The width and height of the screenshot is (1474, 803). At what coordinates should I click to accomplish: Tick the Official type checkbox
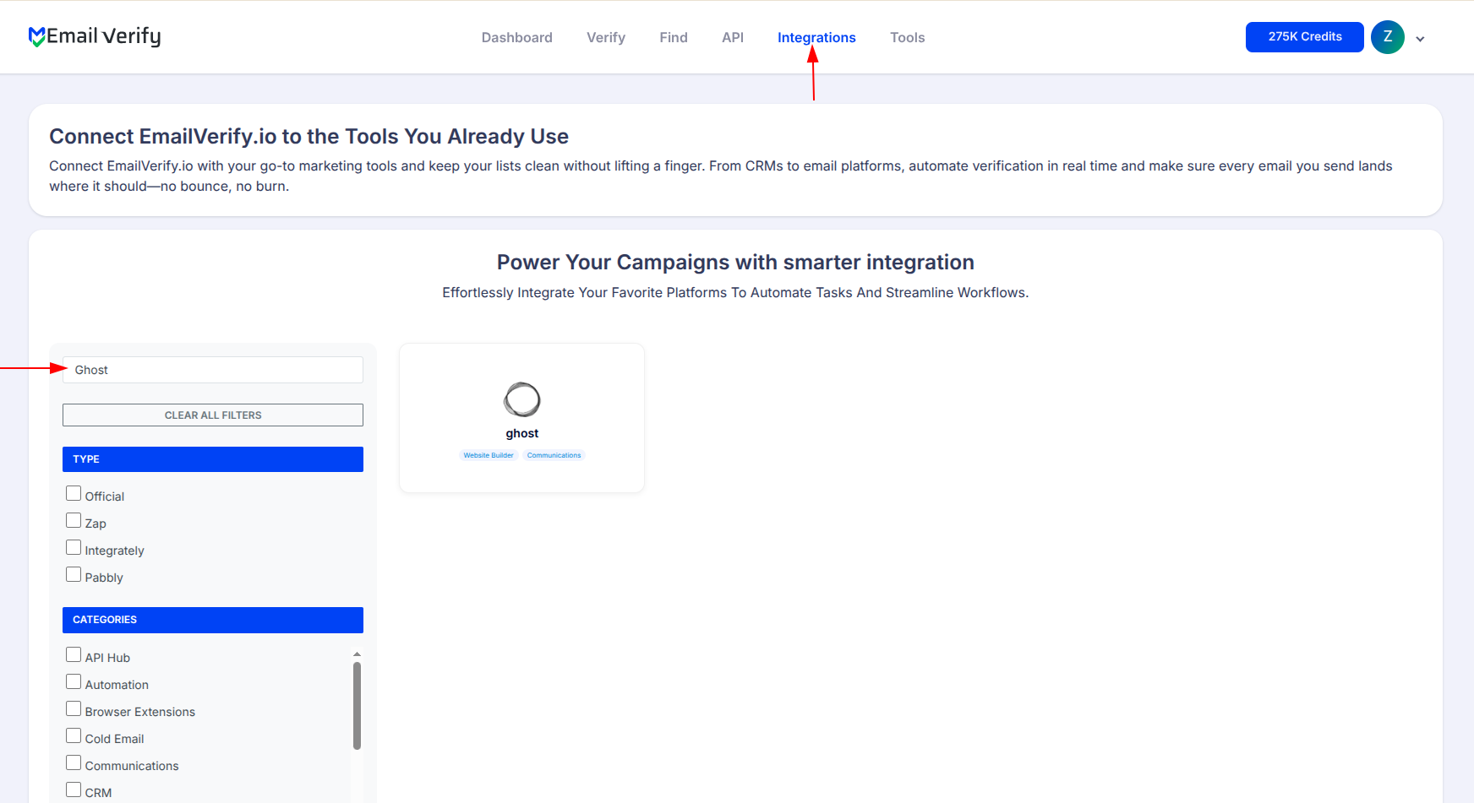coord(74,493)
